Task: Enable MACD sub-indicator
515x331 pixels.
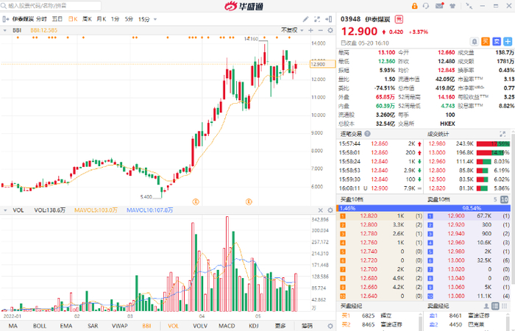Action: (227, 326)
